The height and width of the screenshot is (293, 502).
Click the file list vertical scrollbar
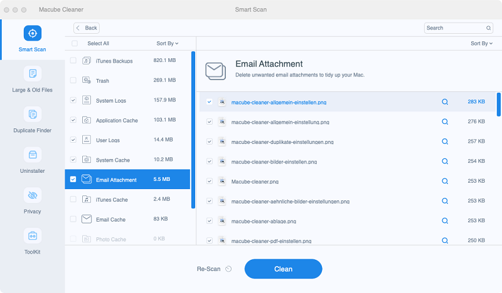(x=498, y=105)
